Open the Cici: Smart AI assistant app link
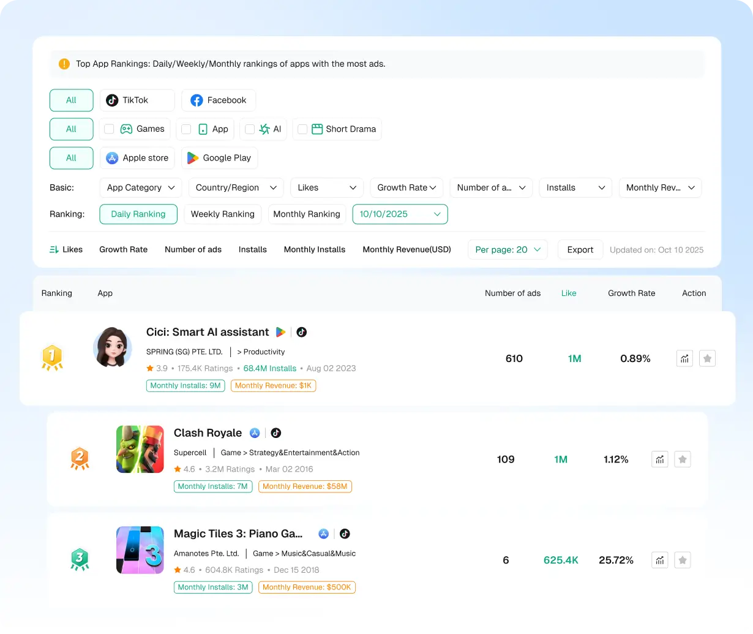This screenshot has height=634, width=753. pos(207,332)
